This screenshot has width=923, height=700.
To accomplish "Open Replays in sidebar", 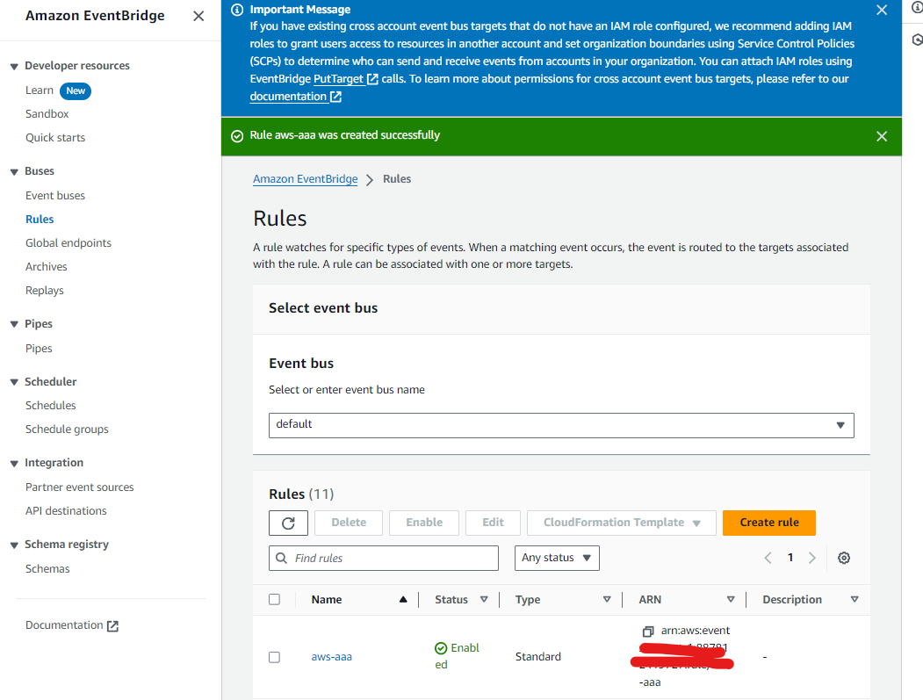I will [45, 290].
